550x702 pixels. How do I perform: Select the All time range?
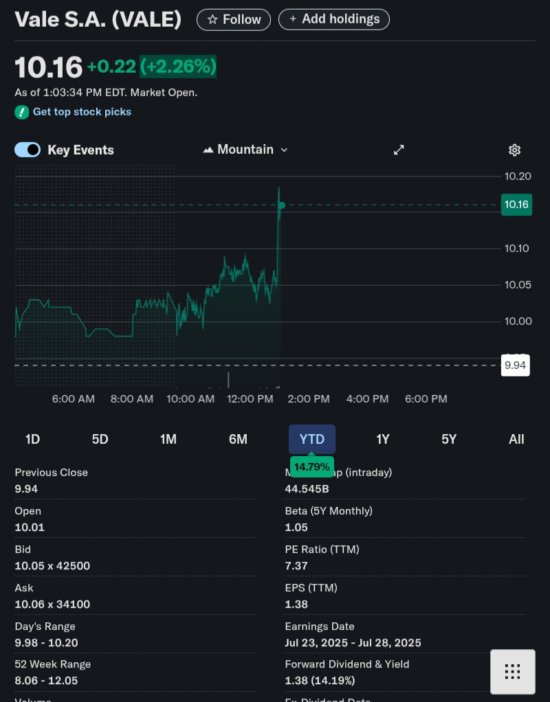coord(516,439)
